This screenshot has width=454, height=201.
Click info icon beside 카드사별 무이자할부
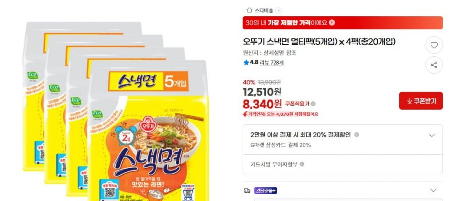[x=302, y=164]
